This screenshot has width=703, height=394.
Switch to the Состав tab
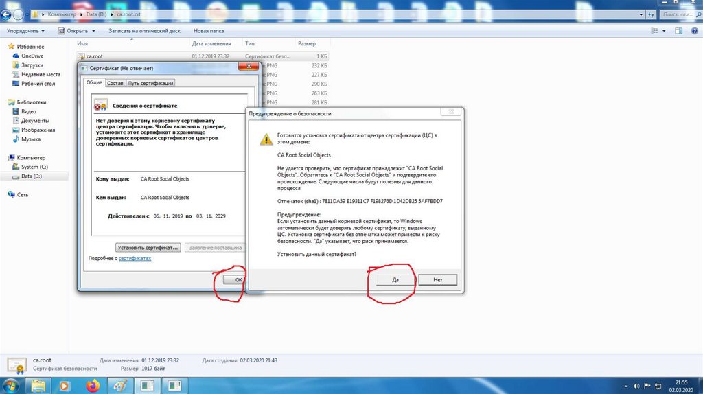[x=115, y=83]
